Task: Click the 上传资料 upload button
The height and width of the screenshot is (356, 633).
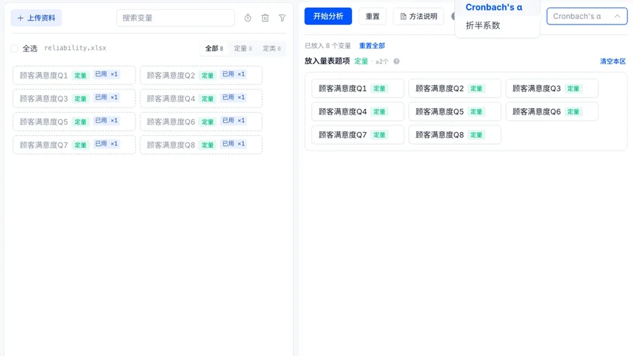Action: coord(36,18)
